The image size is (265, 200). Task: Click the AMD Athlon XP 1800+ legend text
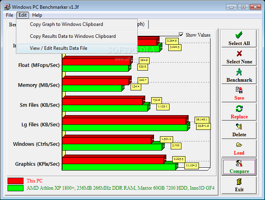point(120,188)
